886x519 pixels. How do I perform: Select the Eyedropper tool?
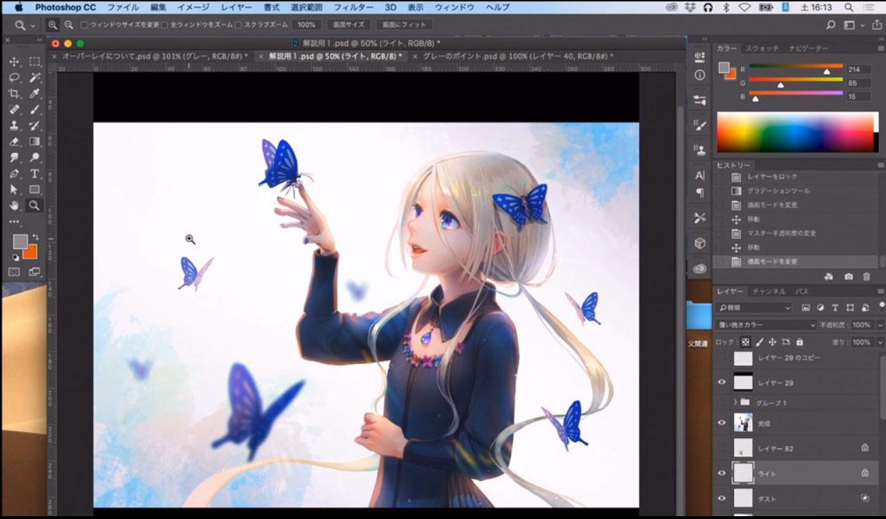(34, 93)
